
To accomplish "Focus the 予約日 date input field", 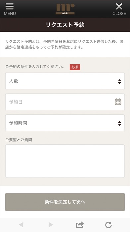I will pyautogui.click(x=65, y=102).
